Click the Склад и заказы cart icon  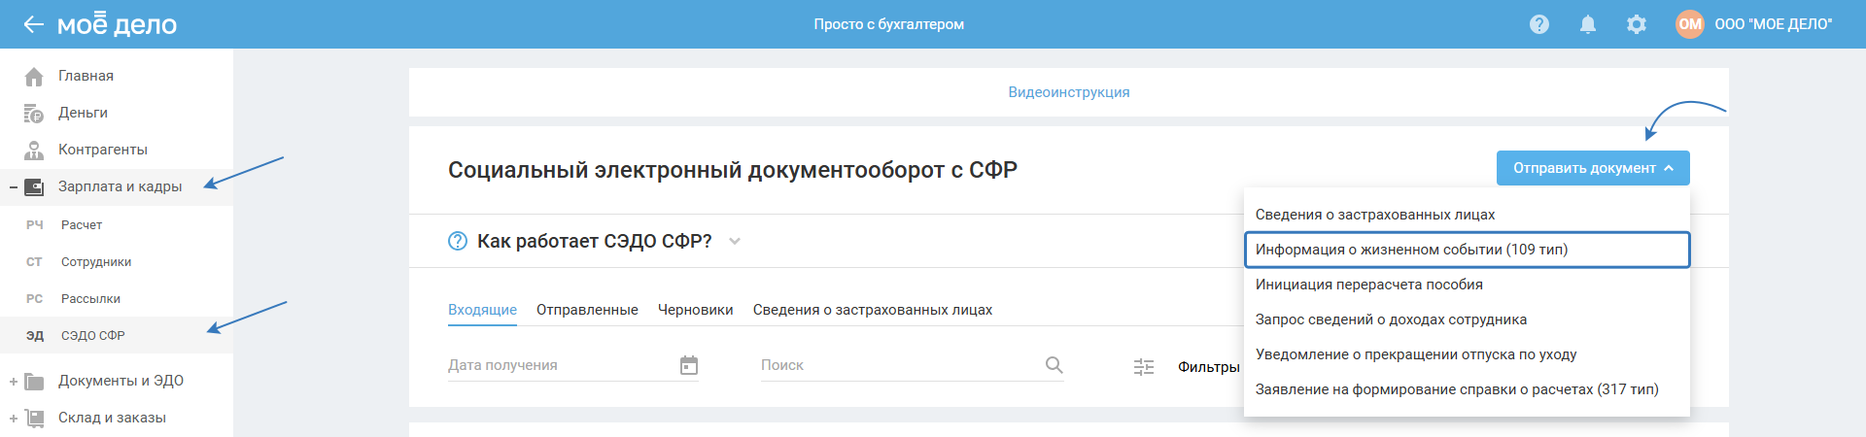(x=34, y=419)
